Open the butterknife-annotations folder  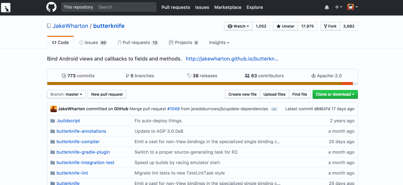click(x=81, y=131)
